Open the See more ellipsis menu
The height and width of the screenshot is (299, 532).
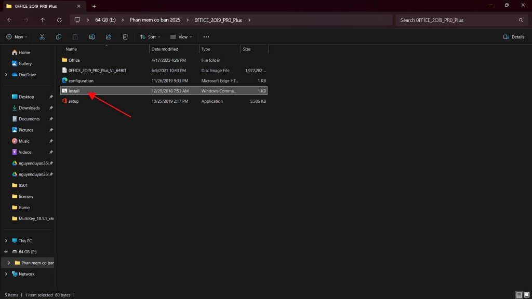(206, 37)
